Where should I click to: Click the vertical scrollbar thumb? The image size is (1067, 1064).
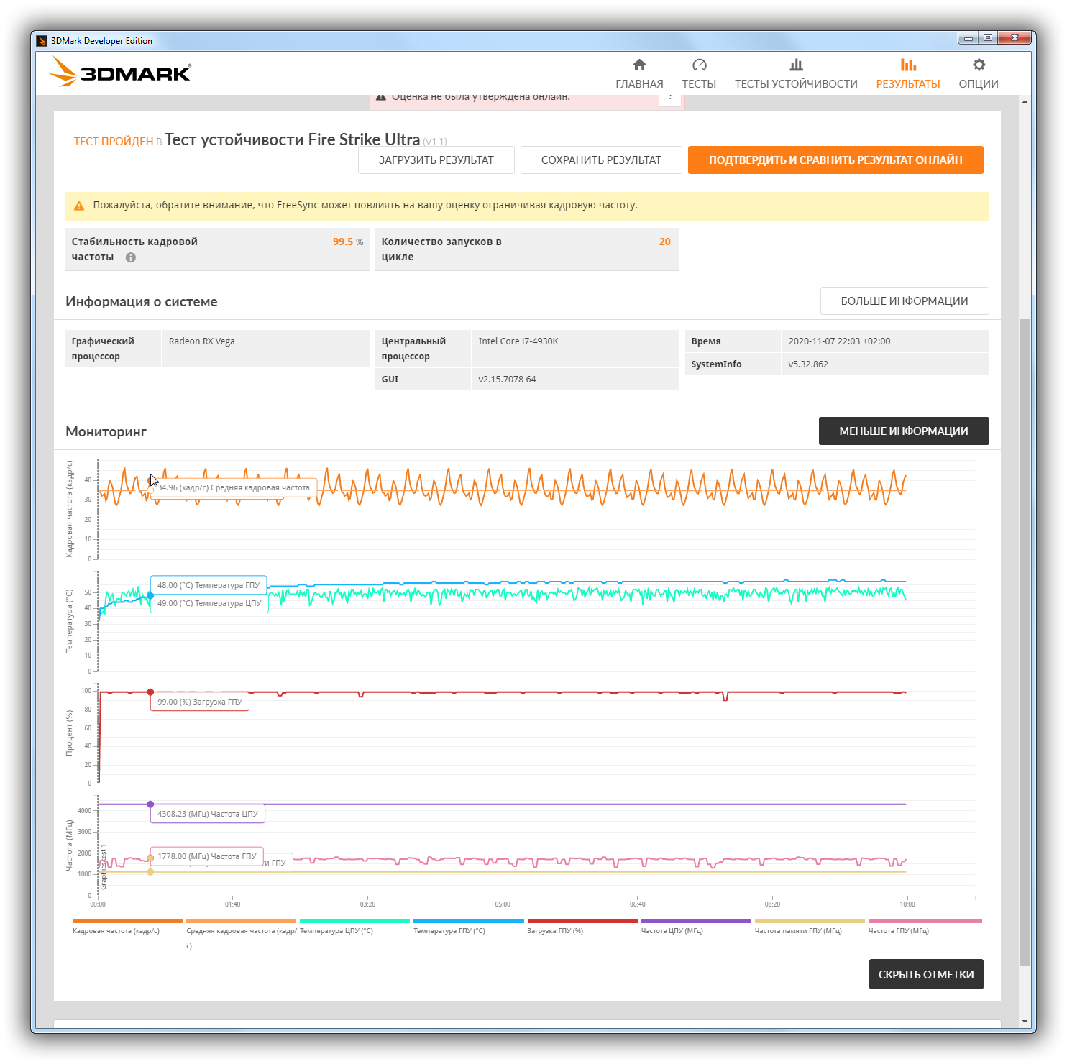pos(1025,641)
